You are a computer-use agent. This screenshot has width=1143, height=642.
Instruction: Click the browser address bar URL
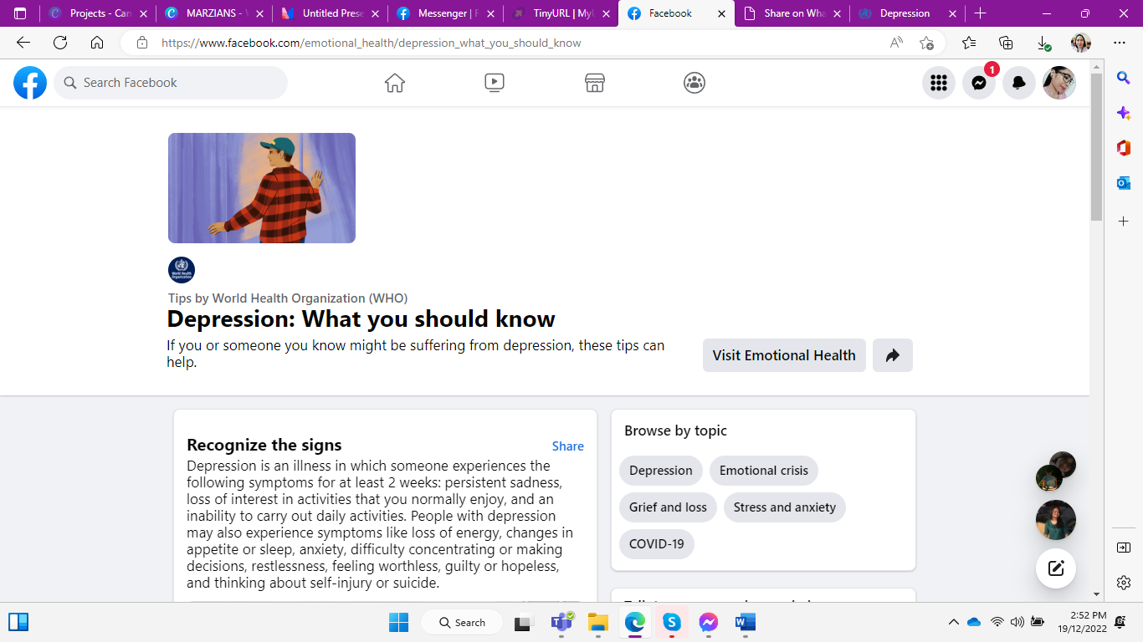(x=371, y=43)
